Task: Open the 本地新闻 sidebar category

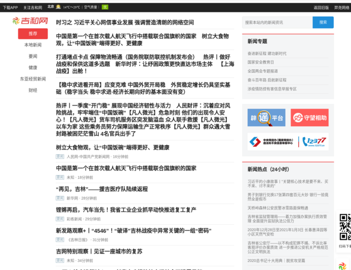Action: [x=33, y=45]
